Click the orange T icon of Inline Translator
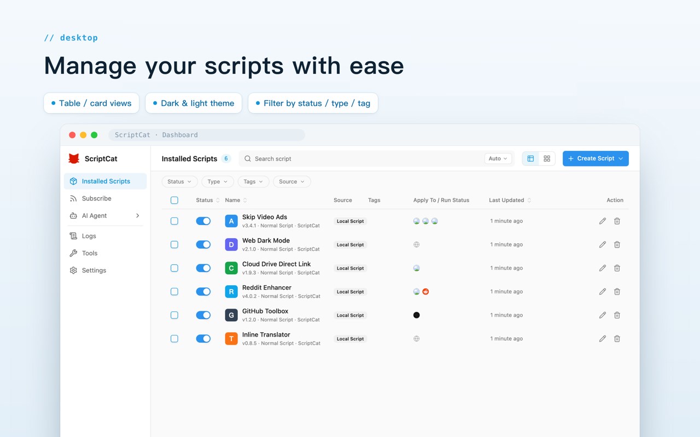This screenshot has height=437, width=700. click(231, 339)
